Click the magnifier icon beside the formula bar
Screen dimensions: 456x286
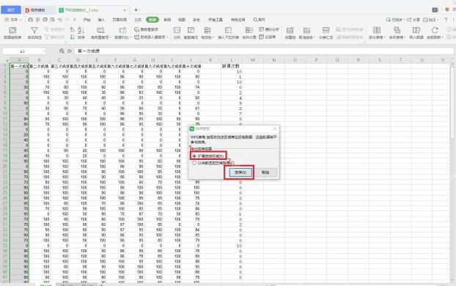(x=62, y=51)
